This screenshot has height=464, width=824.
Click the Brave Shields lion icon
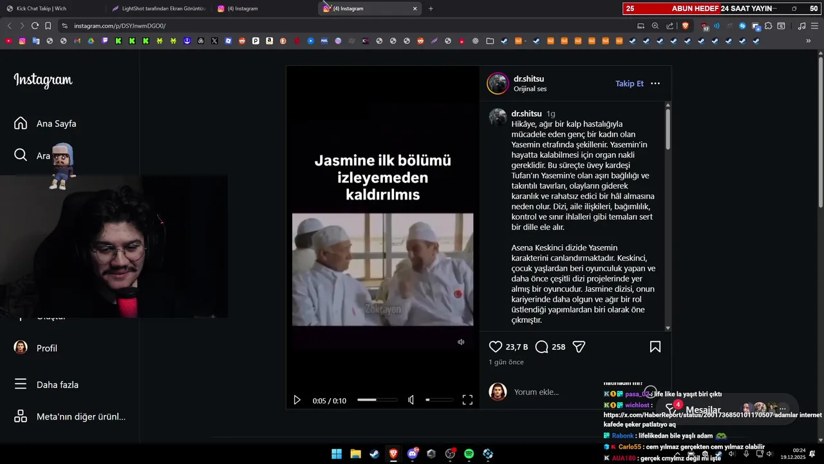tap(685, 26)
